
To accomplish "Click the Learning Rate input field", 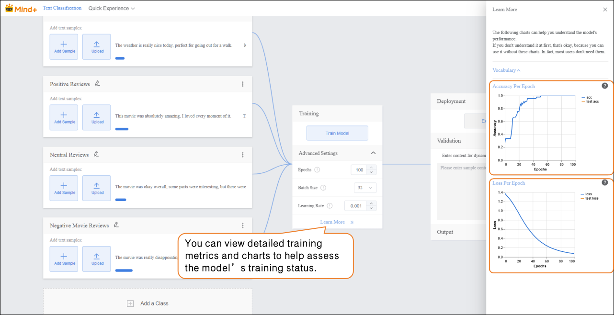I will pos(354,206).
